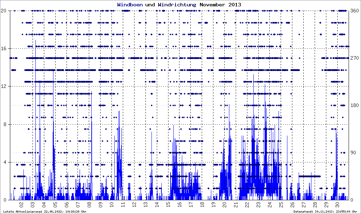Viewport: 361px width, 214px height.
Task: Click the gust spike peak near day 05
Action: (x=53, y=71)
